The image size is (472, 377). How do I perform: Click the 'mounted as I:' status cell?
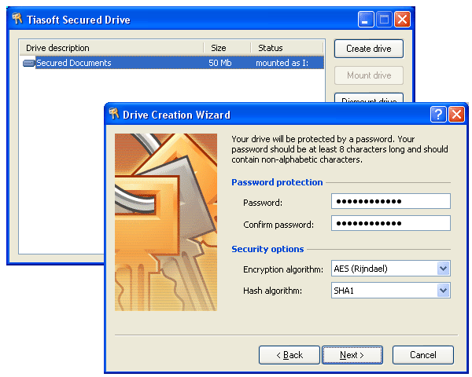coord(282,63)
